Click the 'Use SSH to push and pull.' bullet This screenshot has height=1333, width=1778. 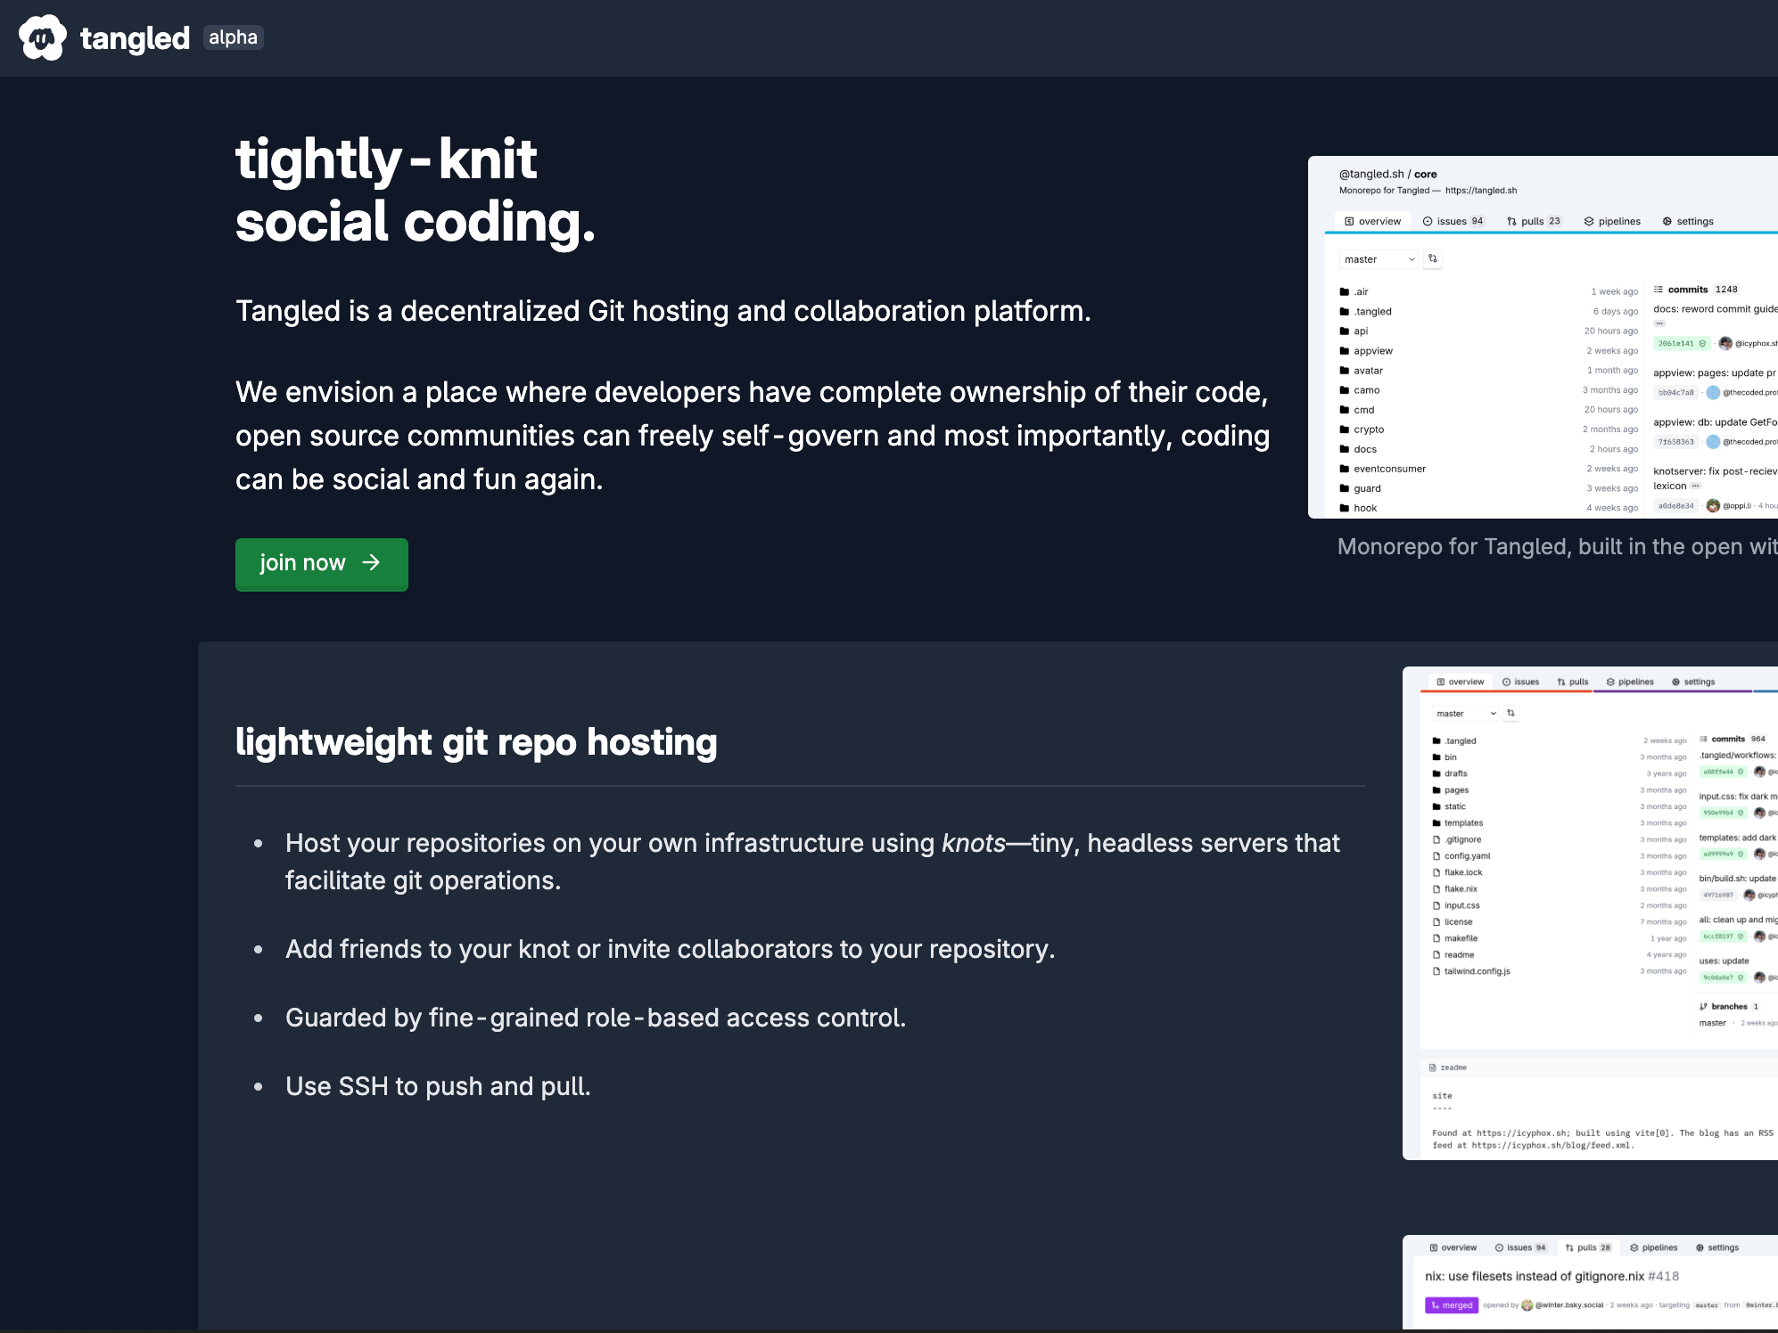pos(438,1086)
